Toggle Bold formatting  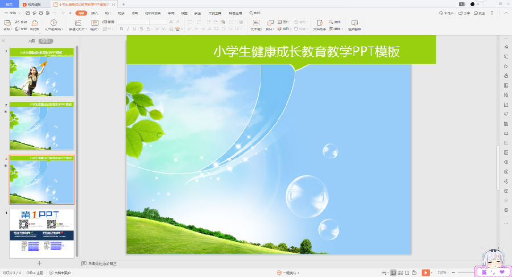click(122, 29)
